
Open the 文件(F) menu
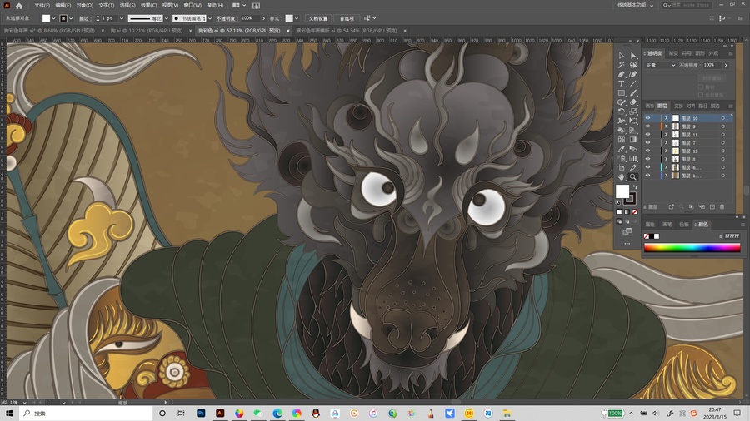[x=42, y=6]
